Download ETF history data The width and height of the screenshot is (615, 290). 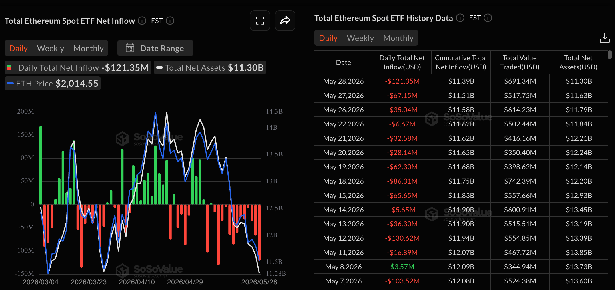(604, 38)
